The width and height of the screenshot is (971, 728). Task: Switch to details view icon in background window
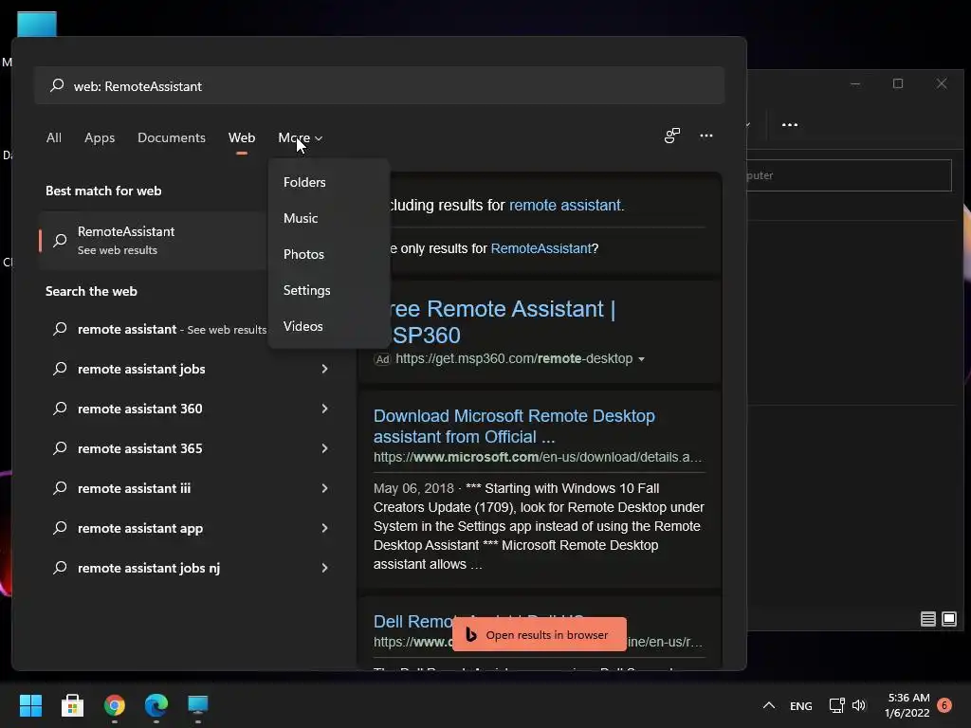[927, 619]
